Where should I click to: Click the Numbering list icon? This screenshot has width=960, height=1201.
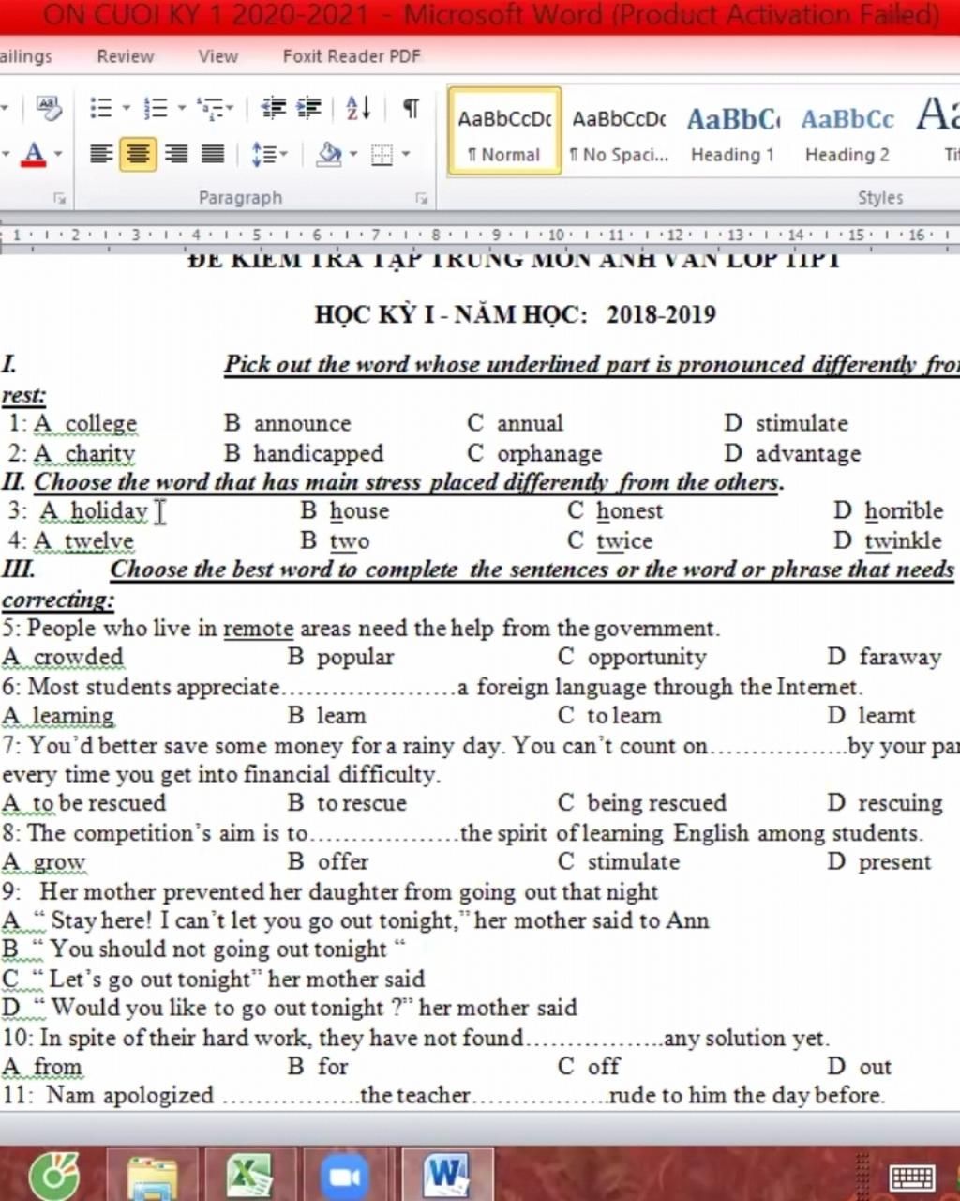[x=155, y=108]
